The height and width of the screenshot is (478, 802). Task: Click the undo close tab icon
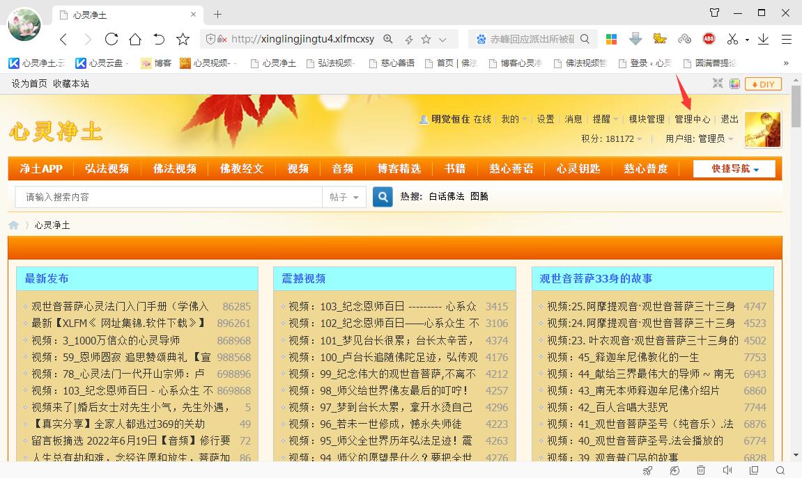[159, 40]
